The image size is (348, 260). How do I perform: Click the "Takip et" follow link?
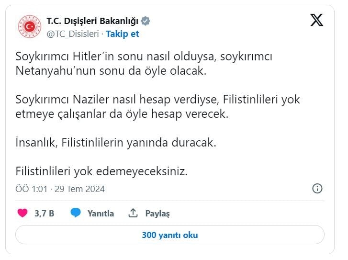pos(123,34)
